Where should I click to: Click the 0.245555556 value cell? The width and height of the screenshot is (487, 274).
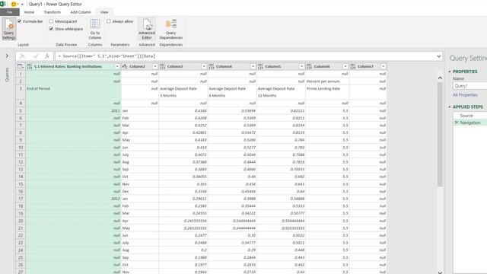click(183, 221)
